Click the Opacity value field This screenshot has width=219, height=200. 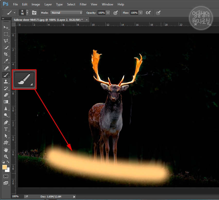pyautogui.click(x=101, y=13)
